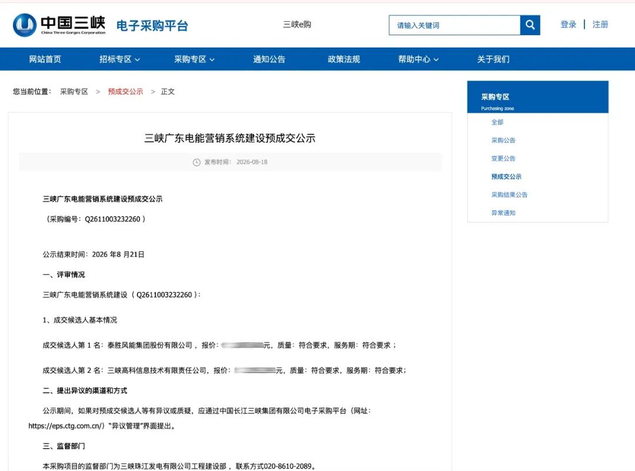
Task: Open 政策法规 in the navigation bar
Action: click(x=344, y=59)
